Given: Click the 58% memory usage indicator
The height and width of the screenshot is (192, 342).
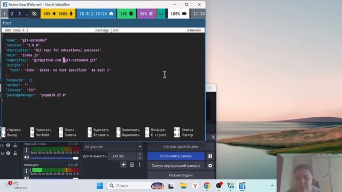Looking at the screenshot, I should (x=146, y=14).
